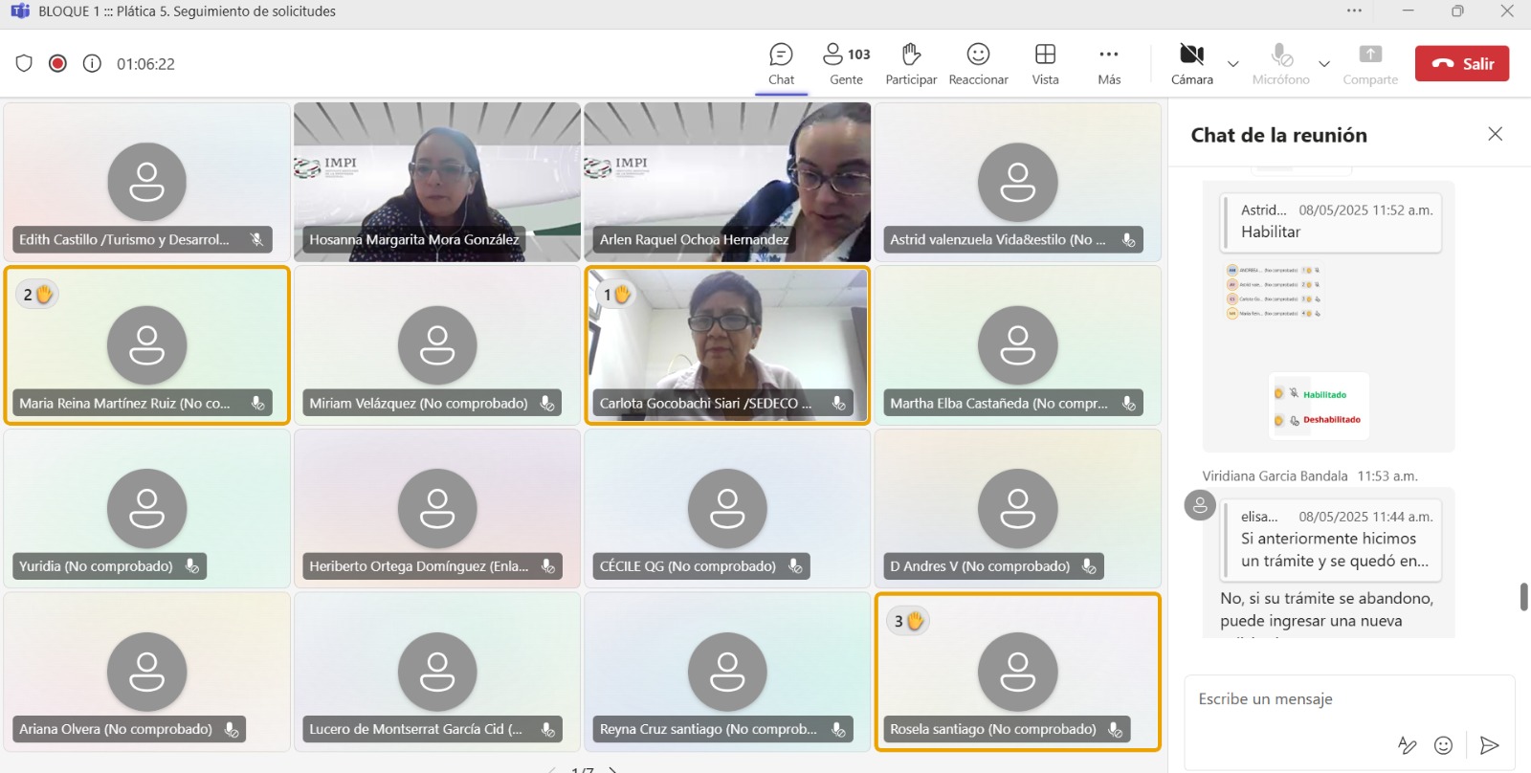Leave the meeting with Salir button
Screen dimensions: 1531x773
pos(1461,64)
